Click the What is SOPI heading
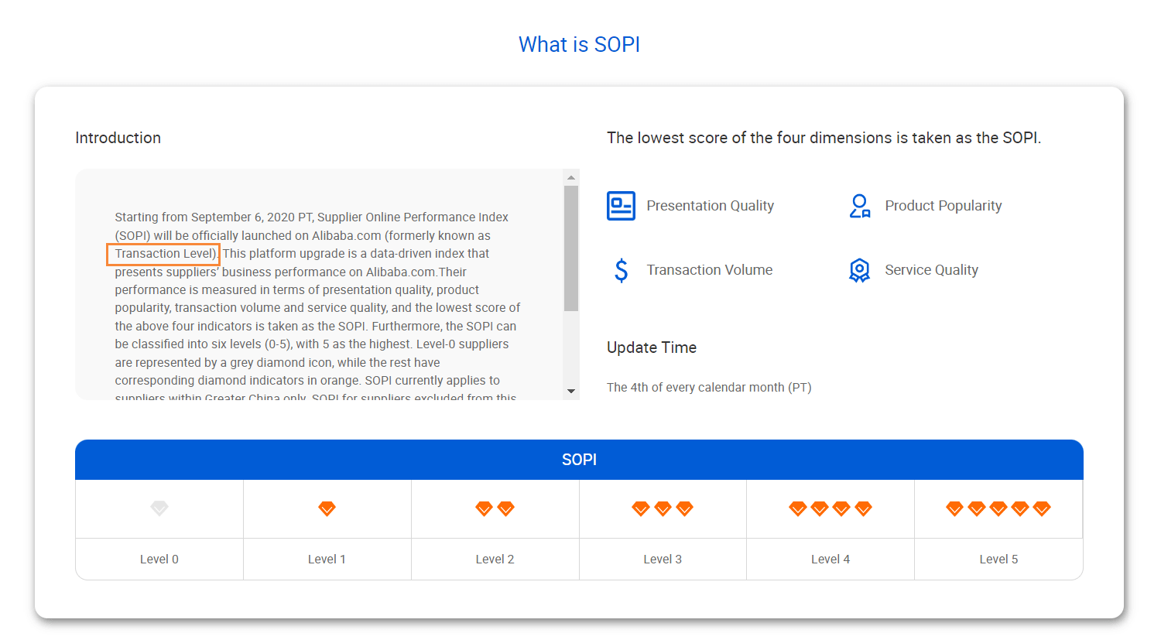The image size is (1161, 640). (579, 45)
